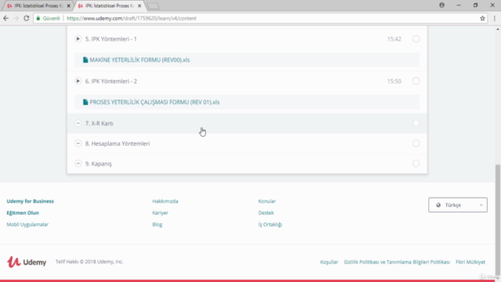The image size is (501, 282).
Task: Open Eğitmen Olun footer link
Action: point(23,212)
